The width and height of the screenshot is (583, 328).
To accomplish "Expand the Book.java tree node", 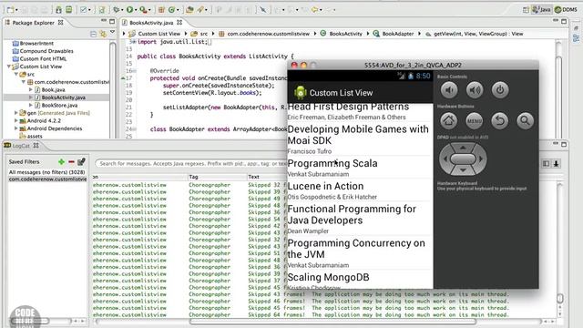I will coord(31,89).
